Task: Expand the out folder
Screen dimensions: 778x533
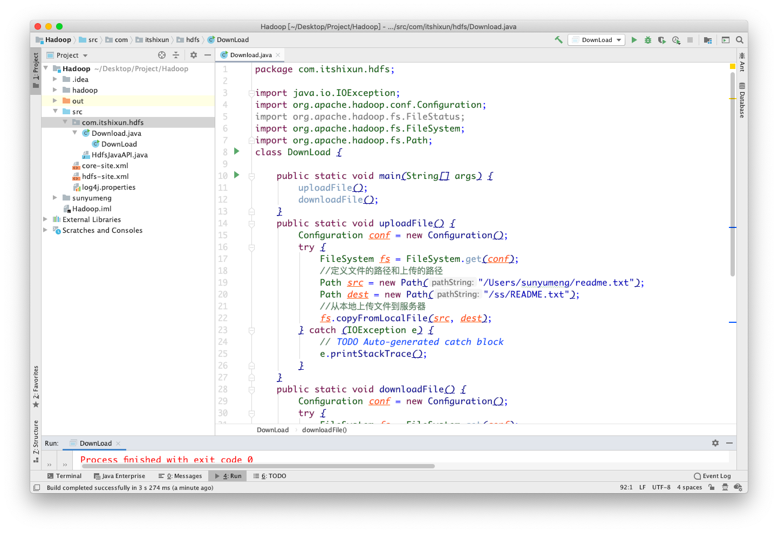Action: coord(55,101)
